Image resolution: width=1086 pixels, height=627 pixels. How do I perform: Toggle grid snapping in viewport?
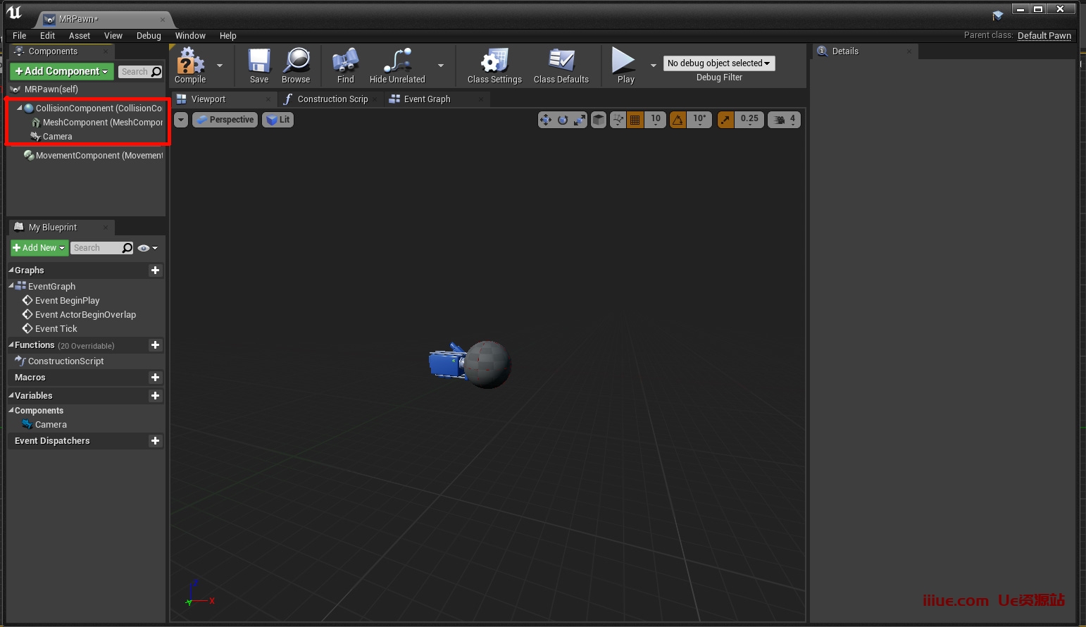635,120
